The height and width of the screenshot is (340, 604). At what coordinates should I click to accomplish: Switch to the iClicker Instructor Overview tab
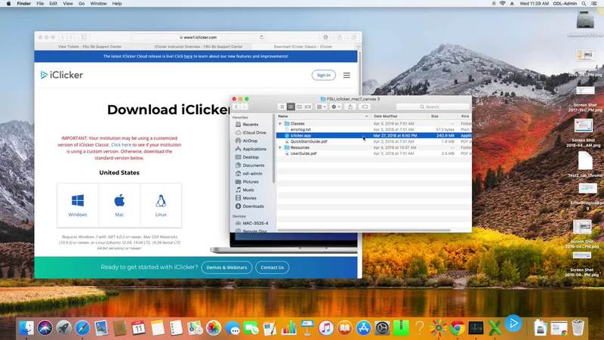(x=199, y=47)
